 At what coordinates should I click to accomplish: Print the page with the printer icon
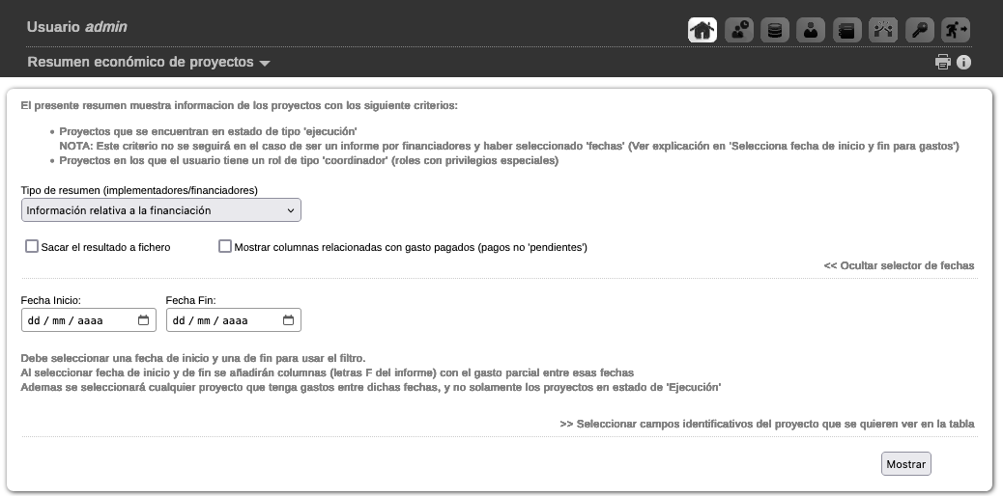943,63
